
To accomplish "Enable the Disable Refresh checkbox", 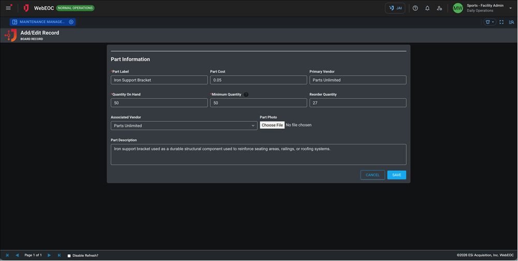I will click(69, 256).
